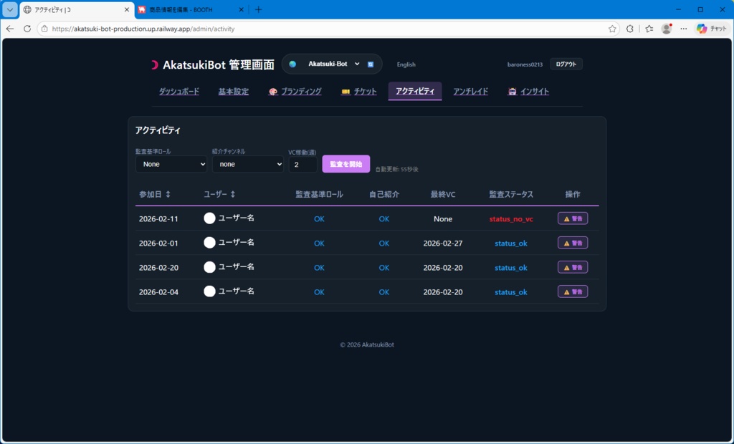Switch to the ダッシュボード tab
734x444 pixels.
point(178,92)
